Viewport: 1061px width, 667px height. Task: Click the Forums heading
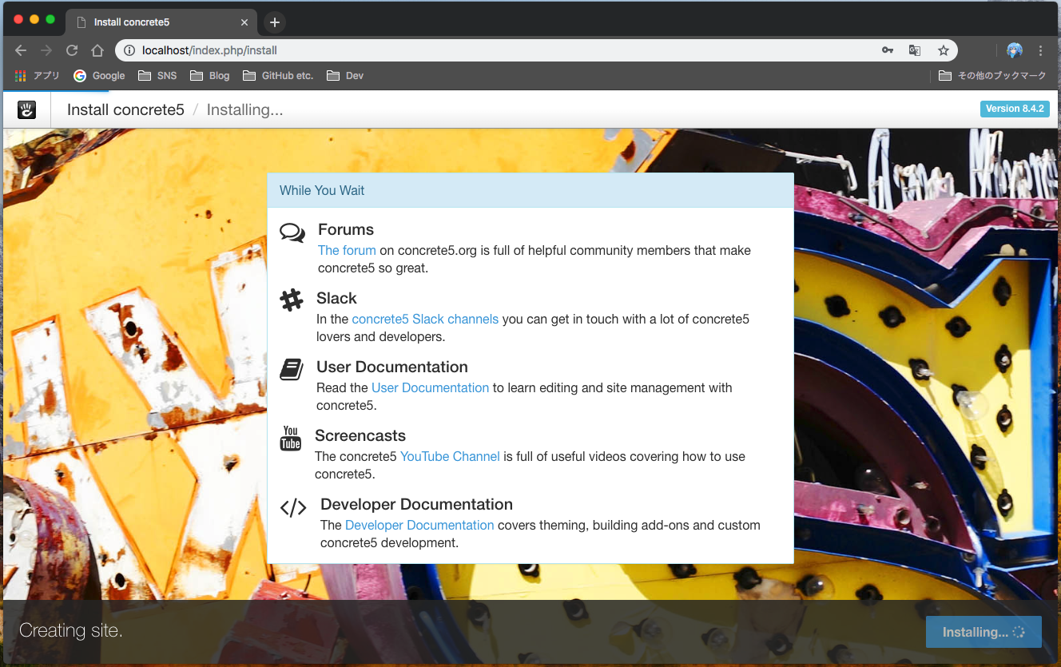(346, 229)
